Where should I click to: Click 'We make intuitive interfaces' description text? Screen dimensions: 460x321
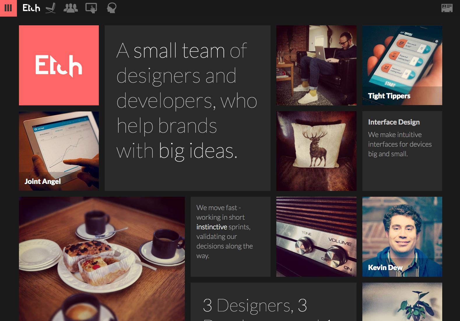pyautogui.click(x=400, y=144)
